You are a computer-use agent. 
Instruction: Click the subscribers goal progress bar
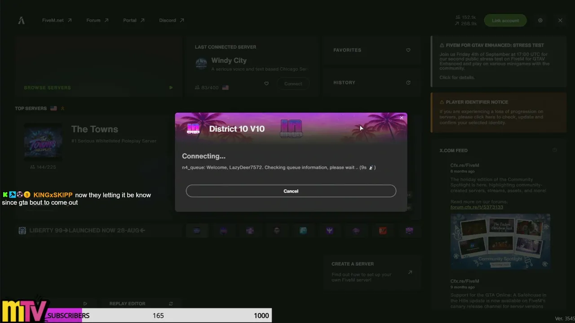click(x=159, y=315)
